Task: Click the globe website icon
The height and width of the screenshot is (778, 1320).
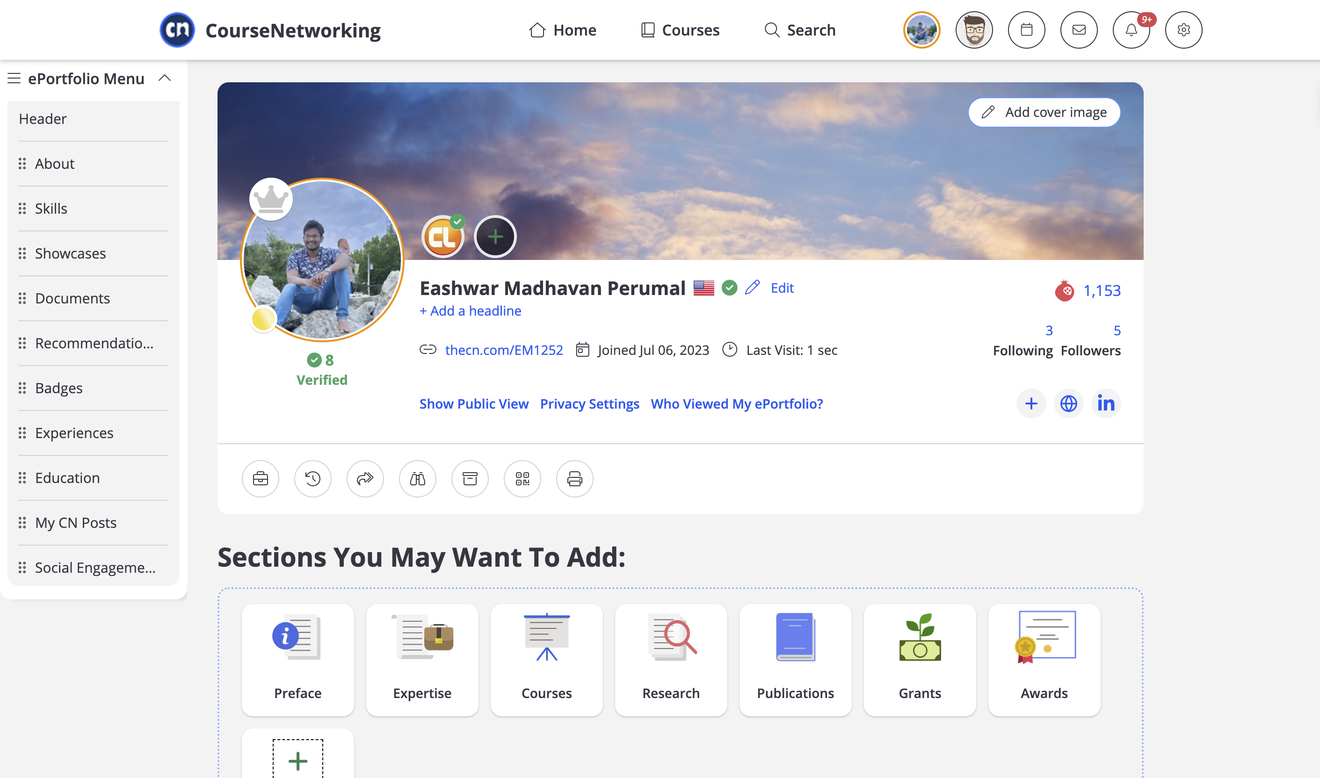Action: [x=1068, y=403]
